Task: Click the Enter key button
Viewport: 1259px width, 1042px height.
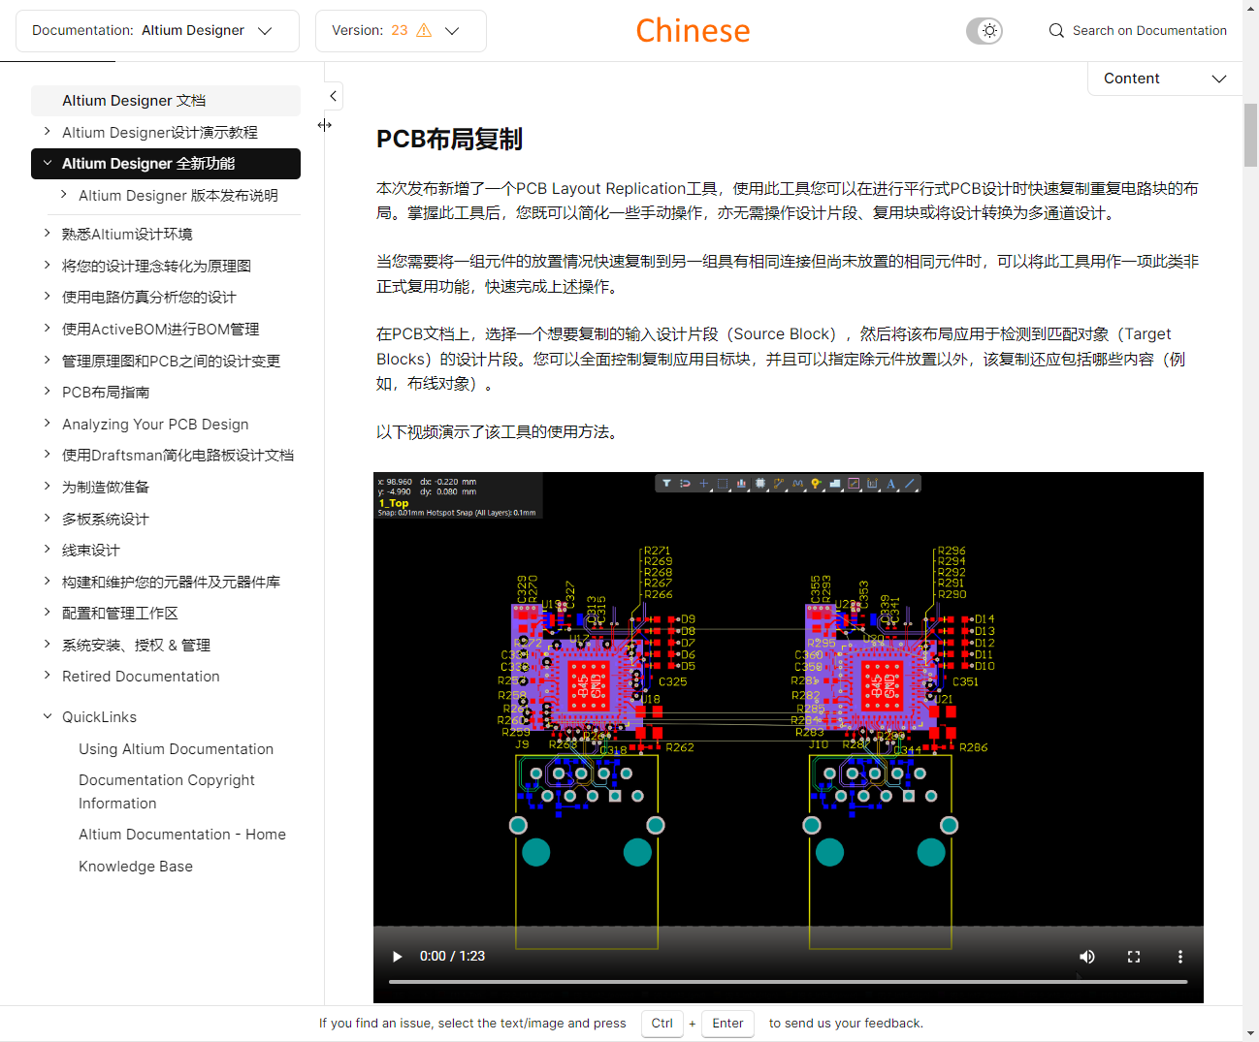Action: pyautogui.click(x=727, y=1024)
